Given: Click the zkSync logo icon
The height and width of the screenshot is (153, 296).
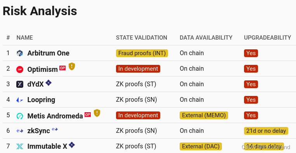Looking at the screenshot, I should click(x=20, y=131).
